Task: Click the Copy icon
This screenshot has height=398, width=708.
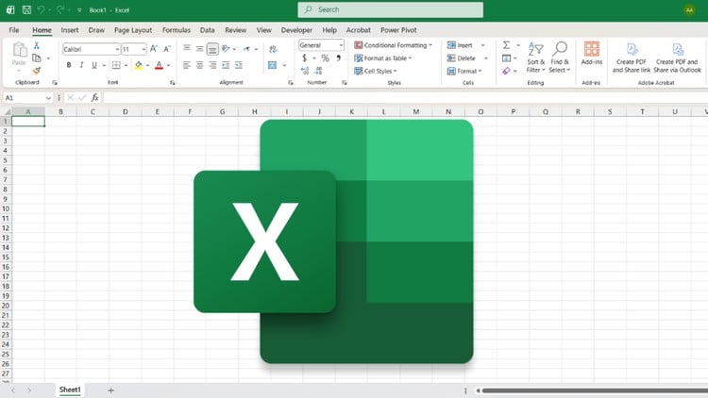Action: [x=37, y=58]
